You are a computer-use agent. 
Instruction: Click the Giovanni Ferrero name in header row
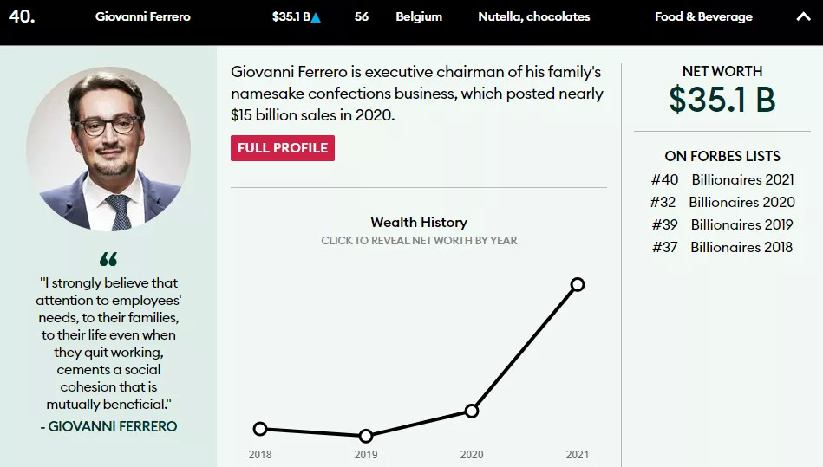(x=143, y=16)
